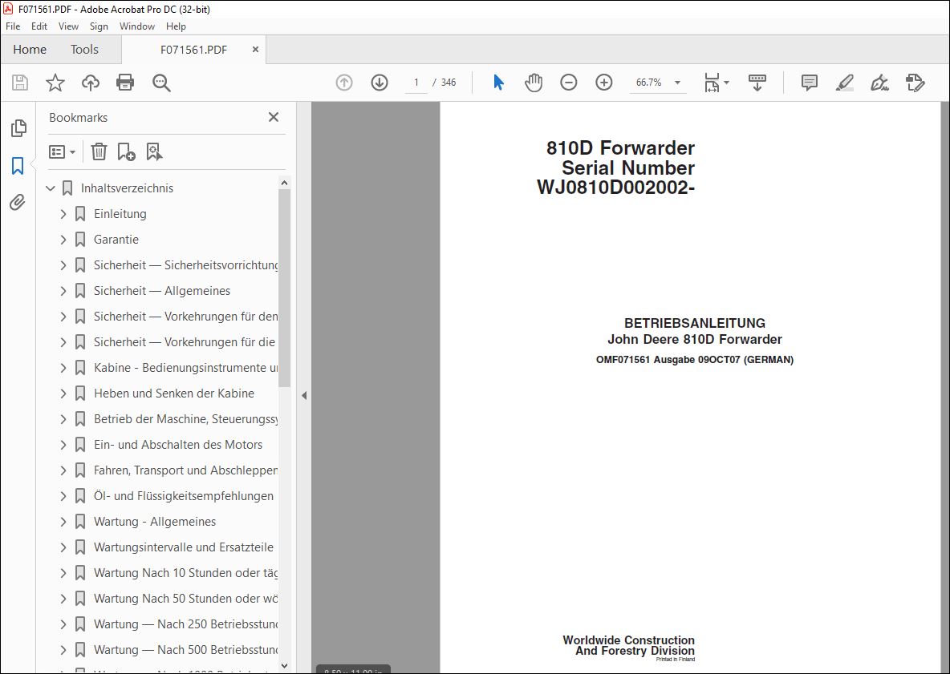
Task: Click the Save file icon
Action: (x=20, y=83)
